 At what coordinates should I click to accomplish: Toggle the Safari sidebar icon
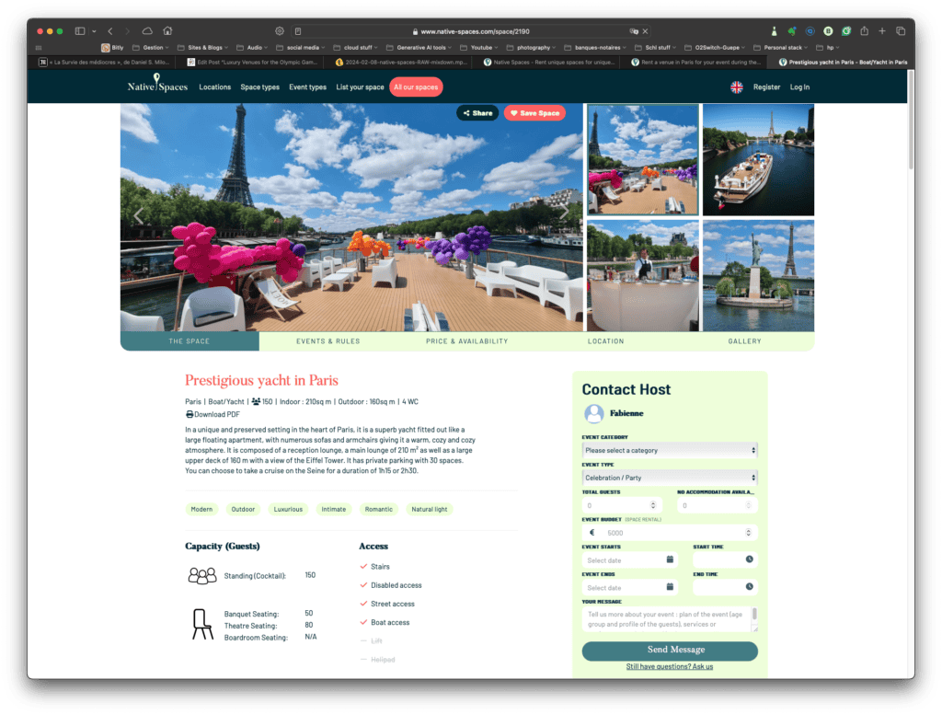[80, 31]
